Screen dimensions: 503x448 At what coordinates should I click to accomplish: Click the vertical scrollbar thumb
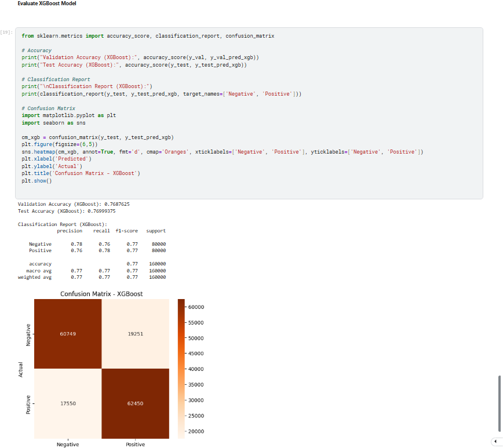coord(499,404)
